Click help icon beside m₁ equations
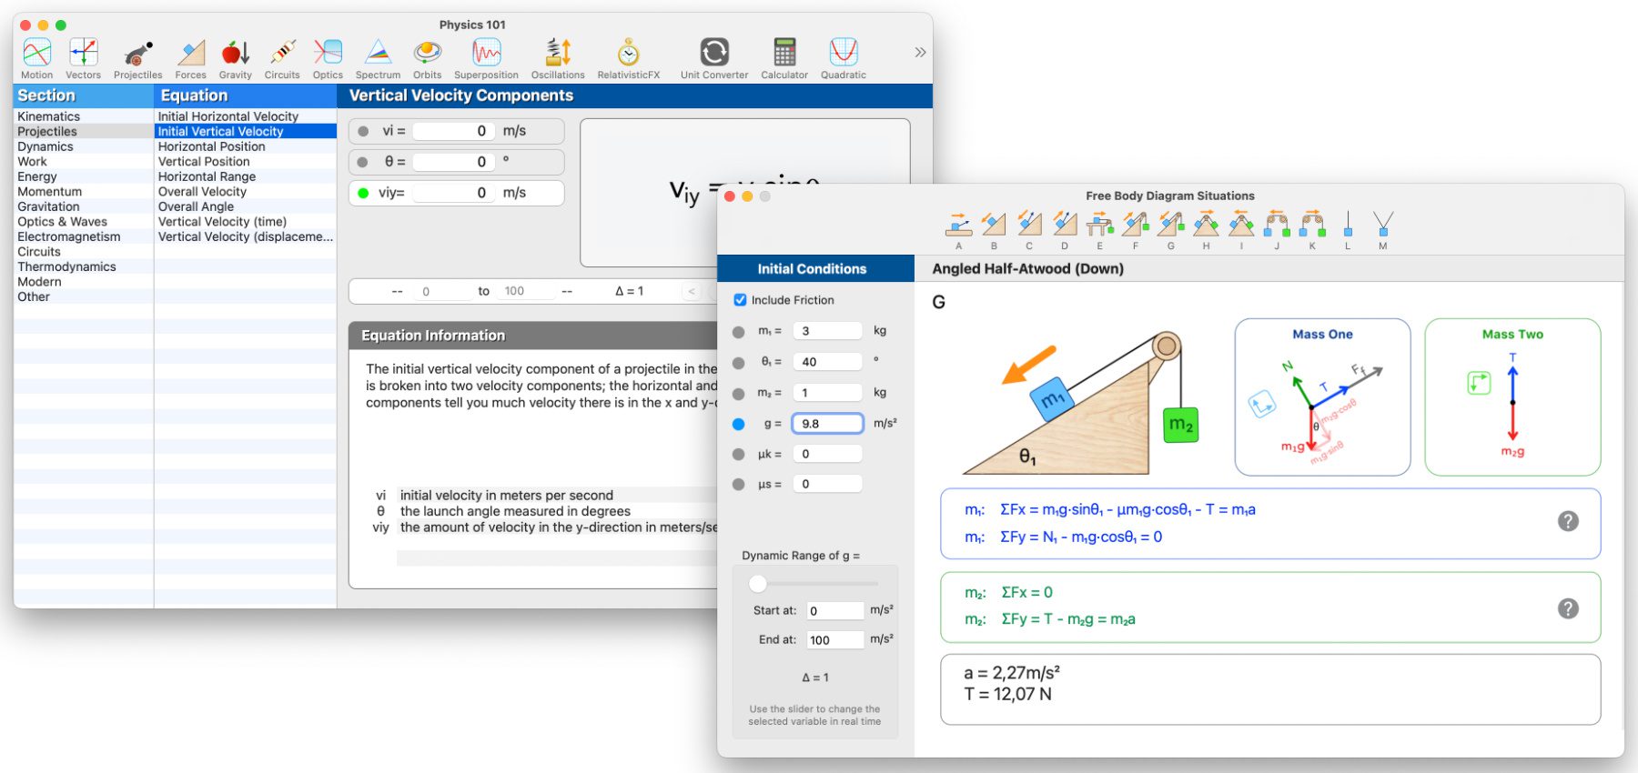The height and width of the screenshot is (773, 1638). [x=1567, y=521]
